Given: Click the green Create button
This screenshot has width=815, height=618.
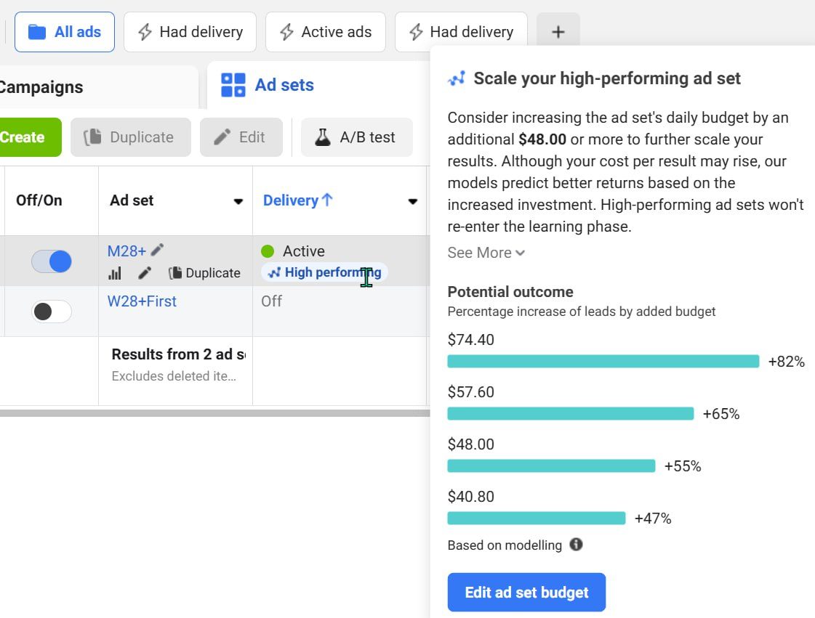Looking at the screenshot, I should click(x=30, y=138).
